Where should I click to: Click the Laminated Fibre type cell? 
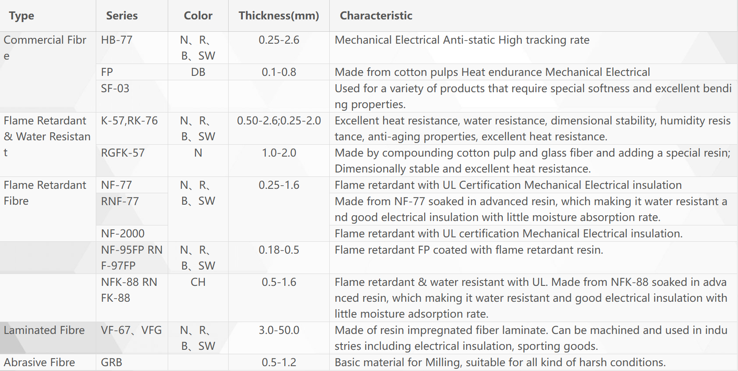[48, 338]
